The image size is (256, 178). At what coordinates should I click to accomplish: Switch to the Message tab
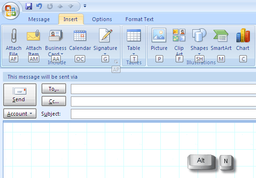[39, 19]
